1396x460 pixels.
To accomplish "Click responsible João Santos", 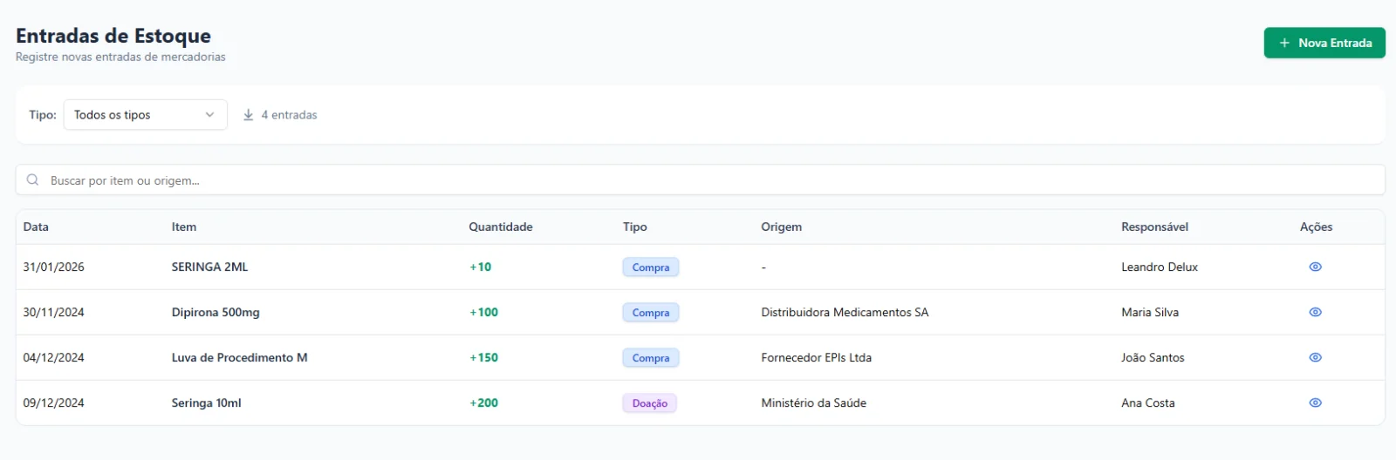I will click(x=1153, y=358).
